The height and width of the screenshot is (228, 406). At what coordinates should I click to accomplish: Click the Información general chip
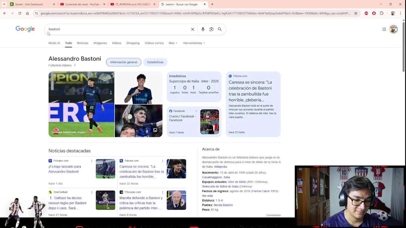tap(124, 62)
